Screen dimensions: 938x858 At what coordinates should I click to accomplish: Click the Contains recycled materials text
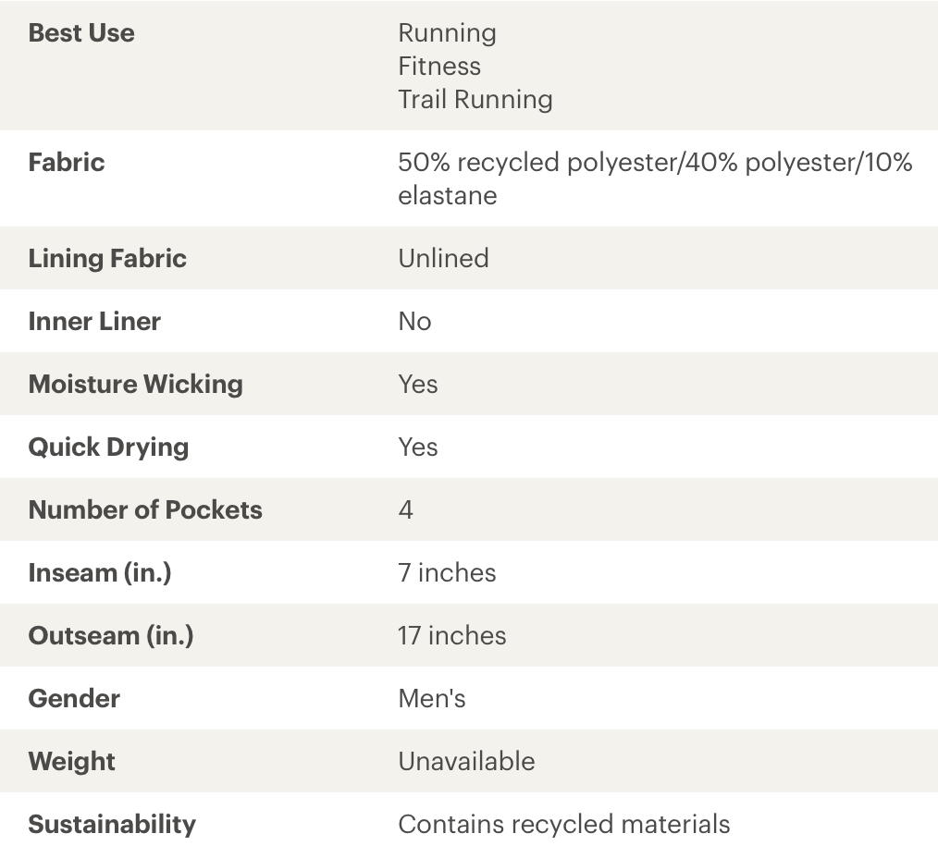point(564,825)
